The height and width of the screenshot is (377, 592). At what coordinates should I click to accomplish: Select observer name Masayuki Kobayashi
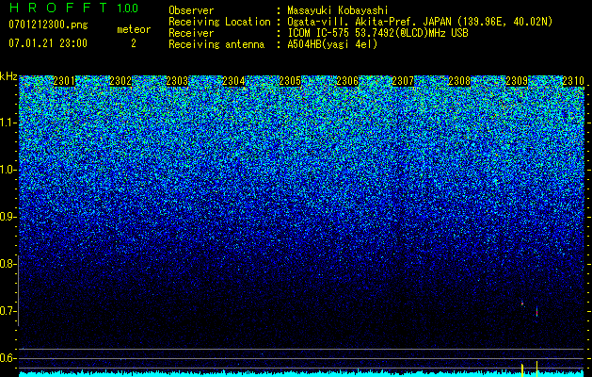pos(338,10)
